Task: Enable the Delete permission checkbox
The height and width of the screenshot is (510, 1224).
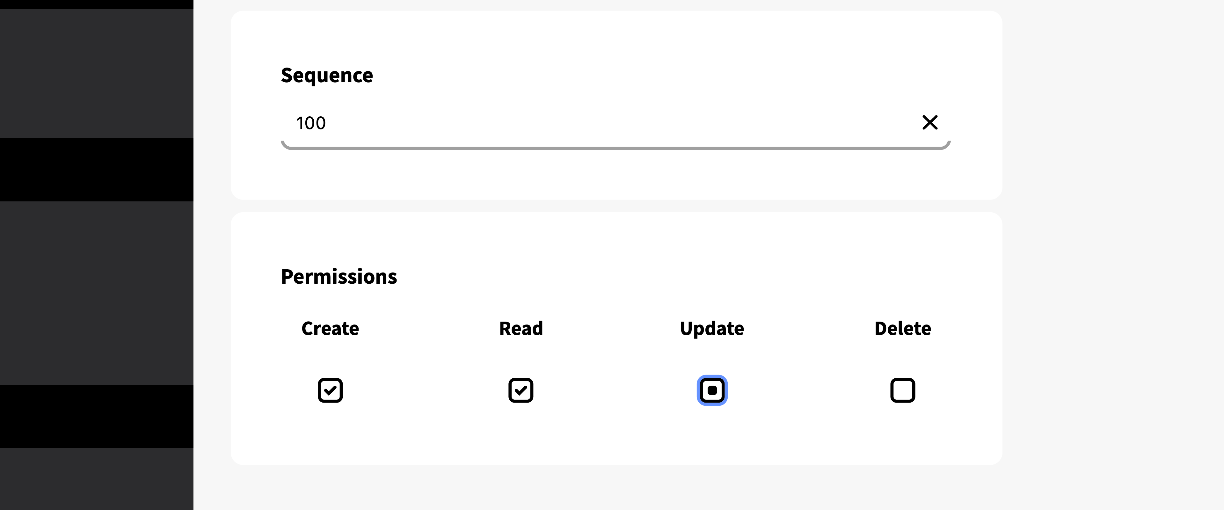Action: pyautogui.click(x=902, y=390)
